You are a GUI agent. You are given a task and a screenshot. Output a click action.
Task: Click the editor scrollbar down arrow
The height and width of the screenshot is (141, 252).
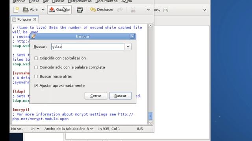pyautogui.click(x=150, y=123)
